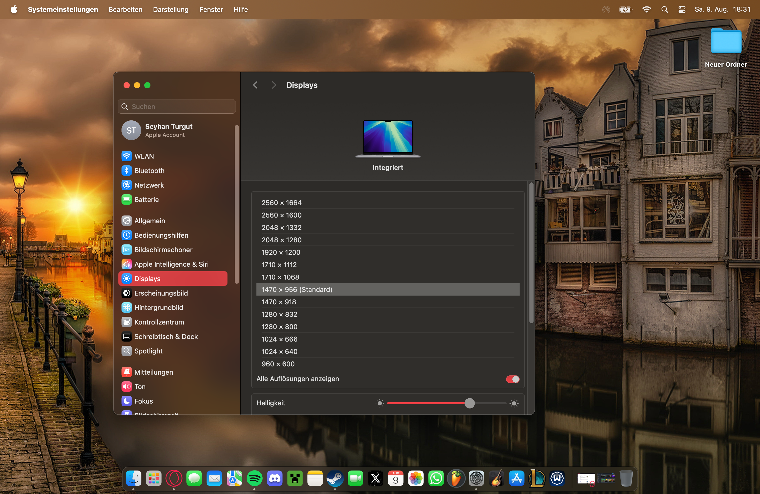Open Apple Intelligence & Siri
Screen dimensions: 760x494
click(x=173, y=264)
